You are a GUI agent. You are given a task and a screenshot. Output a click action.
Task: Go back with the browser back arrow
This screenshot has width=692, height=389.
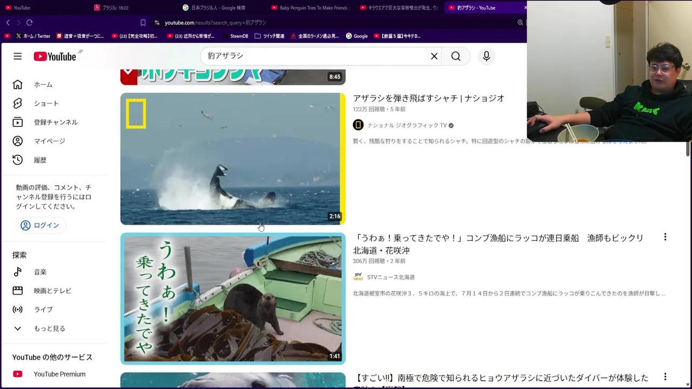(8, 23)
